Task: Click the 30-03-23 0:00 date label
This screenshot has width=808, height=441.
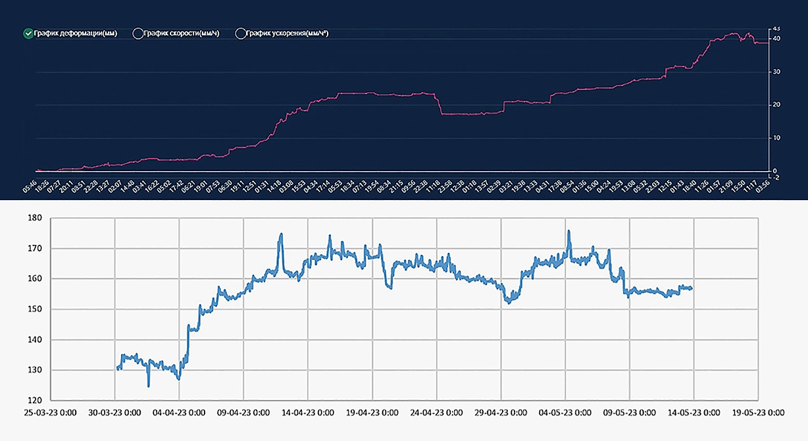Action: coord(115,413)
